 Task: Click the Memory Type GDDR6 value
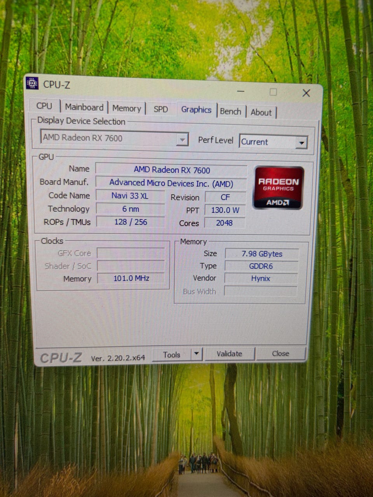pyautogui.click(x=261, y=266)
